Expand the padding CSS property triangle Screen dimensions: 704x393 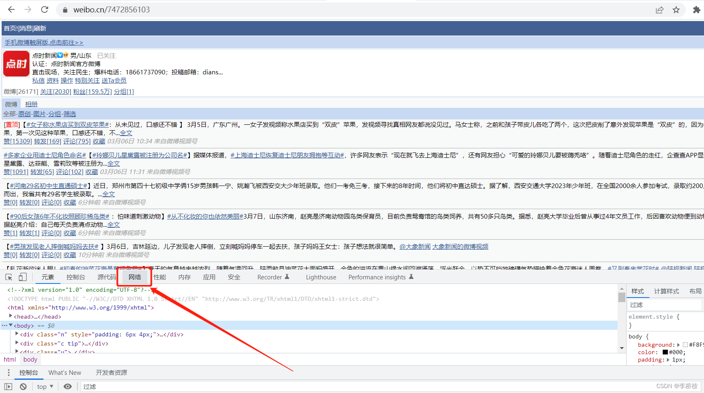(668, 360)
